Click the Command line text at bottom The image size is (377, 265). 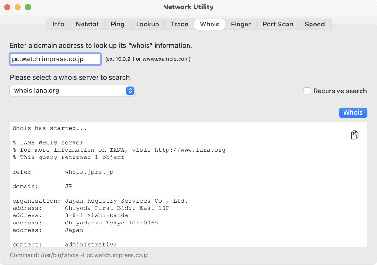(79, 255)
